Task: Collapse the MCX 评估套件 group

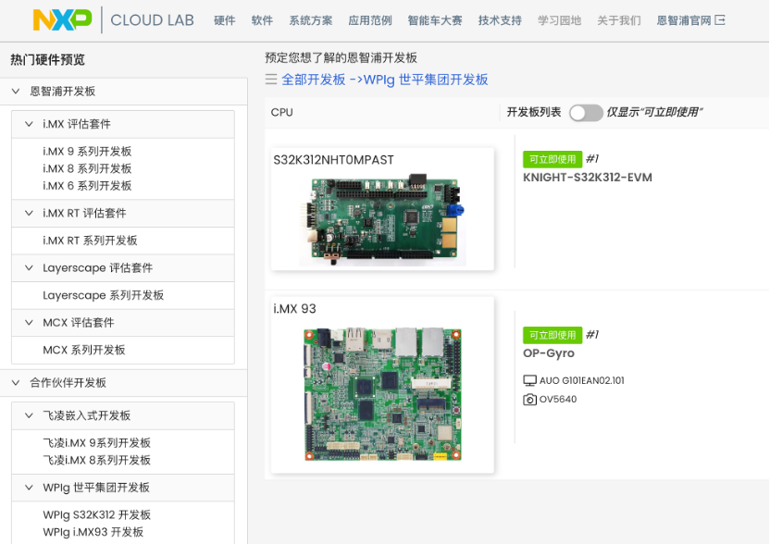Action: coord(29,323)
